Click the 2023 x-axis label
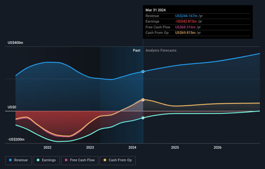 90,147
